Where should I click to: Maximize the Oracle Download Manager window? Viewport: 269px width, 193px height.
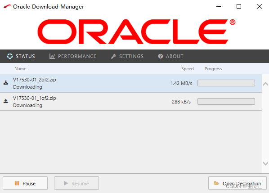(239, 6)
